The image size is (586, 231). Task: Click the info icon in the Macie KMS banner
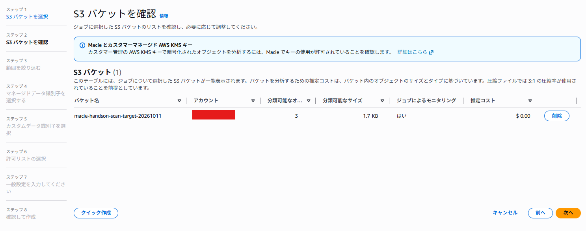pos(82,45)
